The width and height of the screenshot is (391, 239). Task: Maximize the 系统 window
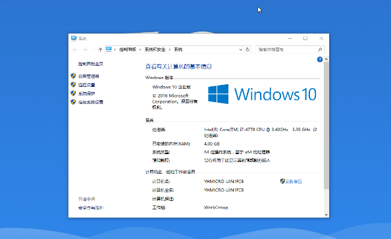tap(305, 38)
